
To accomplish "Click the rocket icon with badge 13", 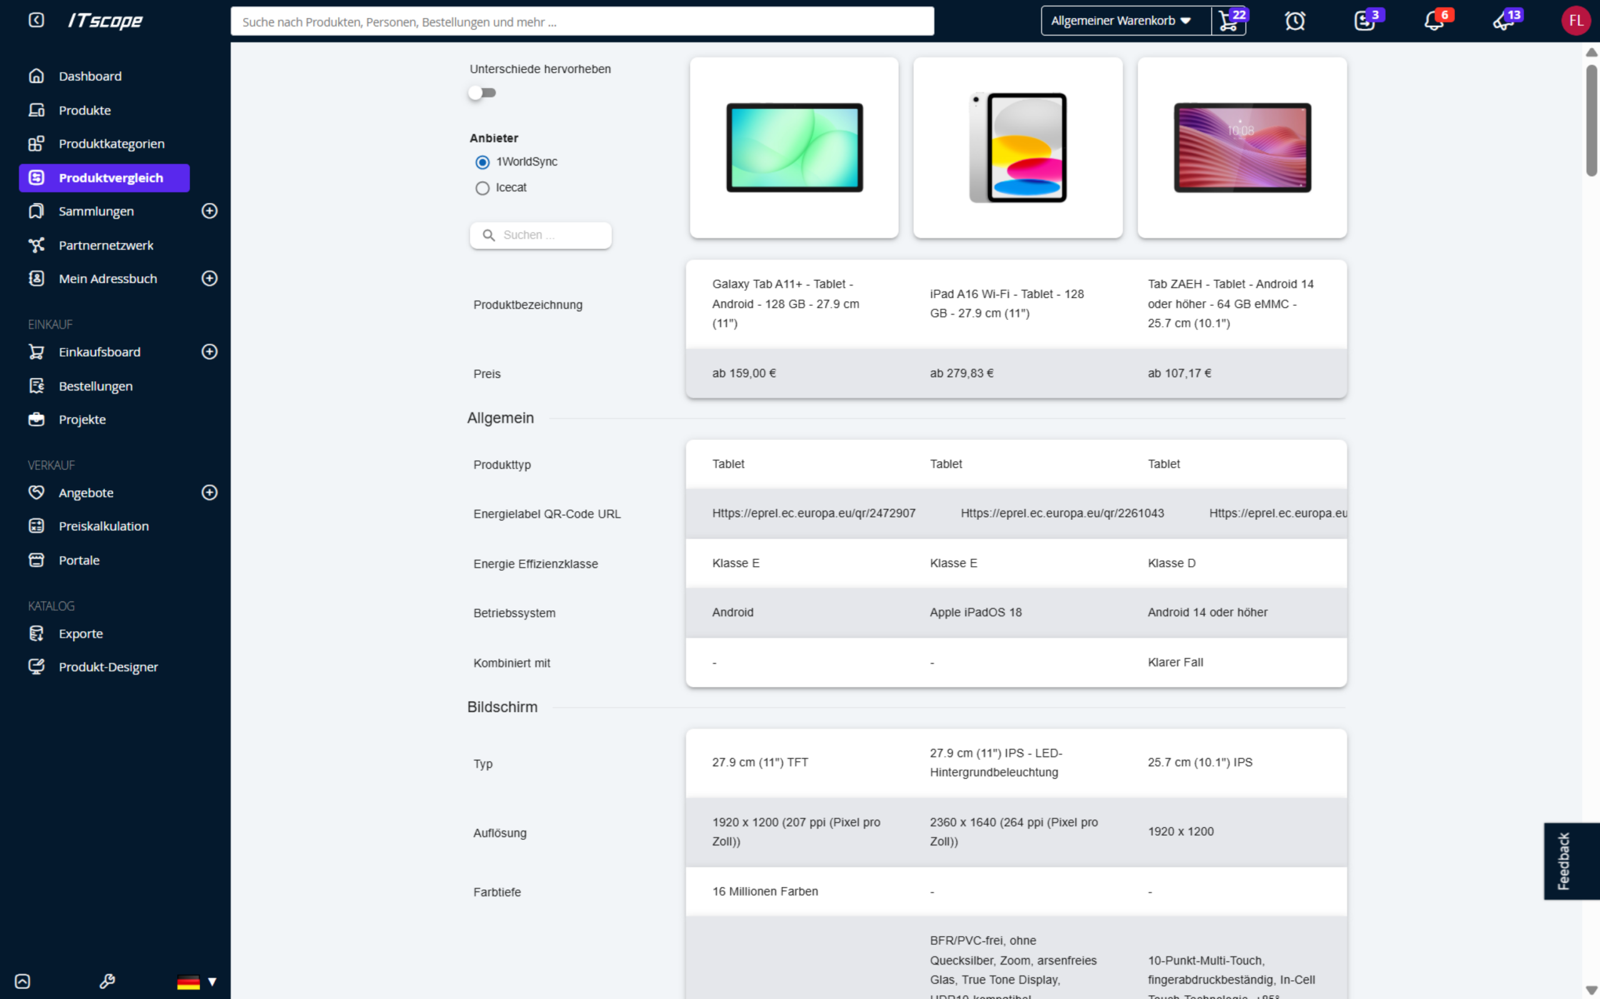I will pos(1503,21).
